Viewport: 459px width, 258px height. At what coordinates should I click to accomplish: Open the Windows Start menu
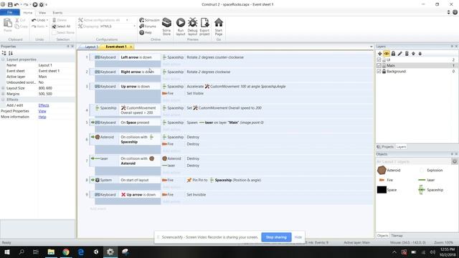point(6,252)
